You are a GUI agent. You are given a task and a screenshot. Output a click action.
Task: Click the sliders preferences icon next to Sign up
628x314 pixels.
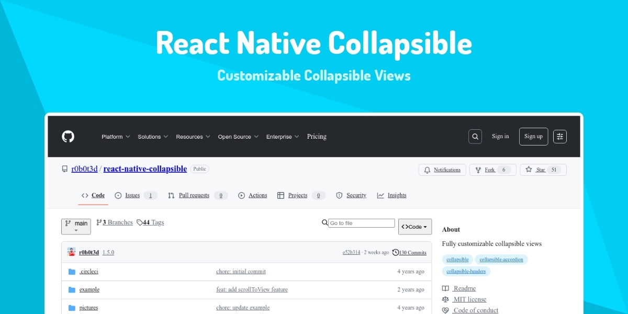559,136
